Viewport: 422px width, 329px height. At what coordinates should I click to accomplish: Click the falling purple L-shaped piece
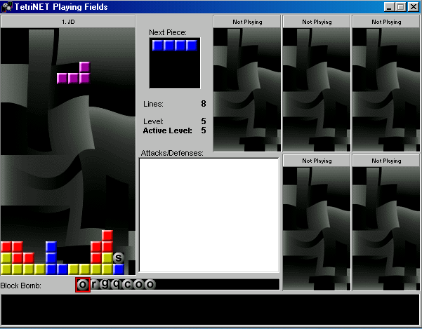click(x=79, y=79)
